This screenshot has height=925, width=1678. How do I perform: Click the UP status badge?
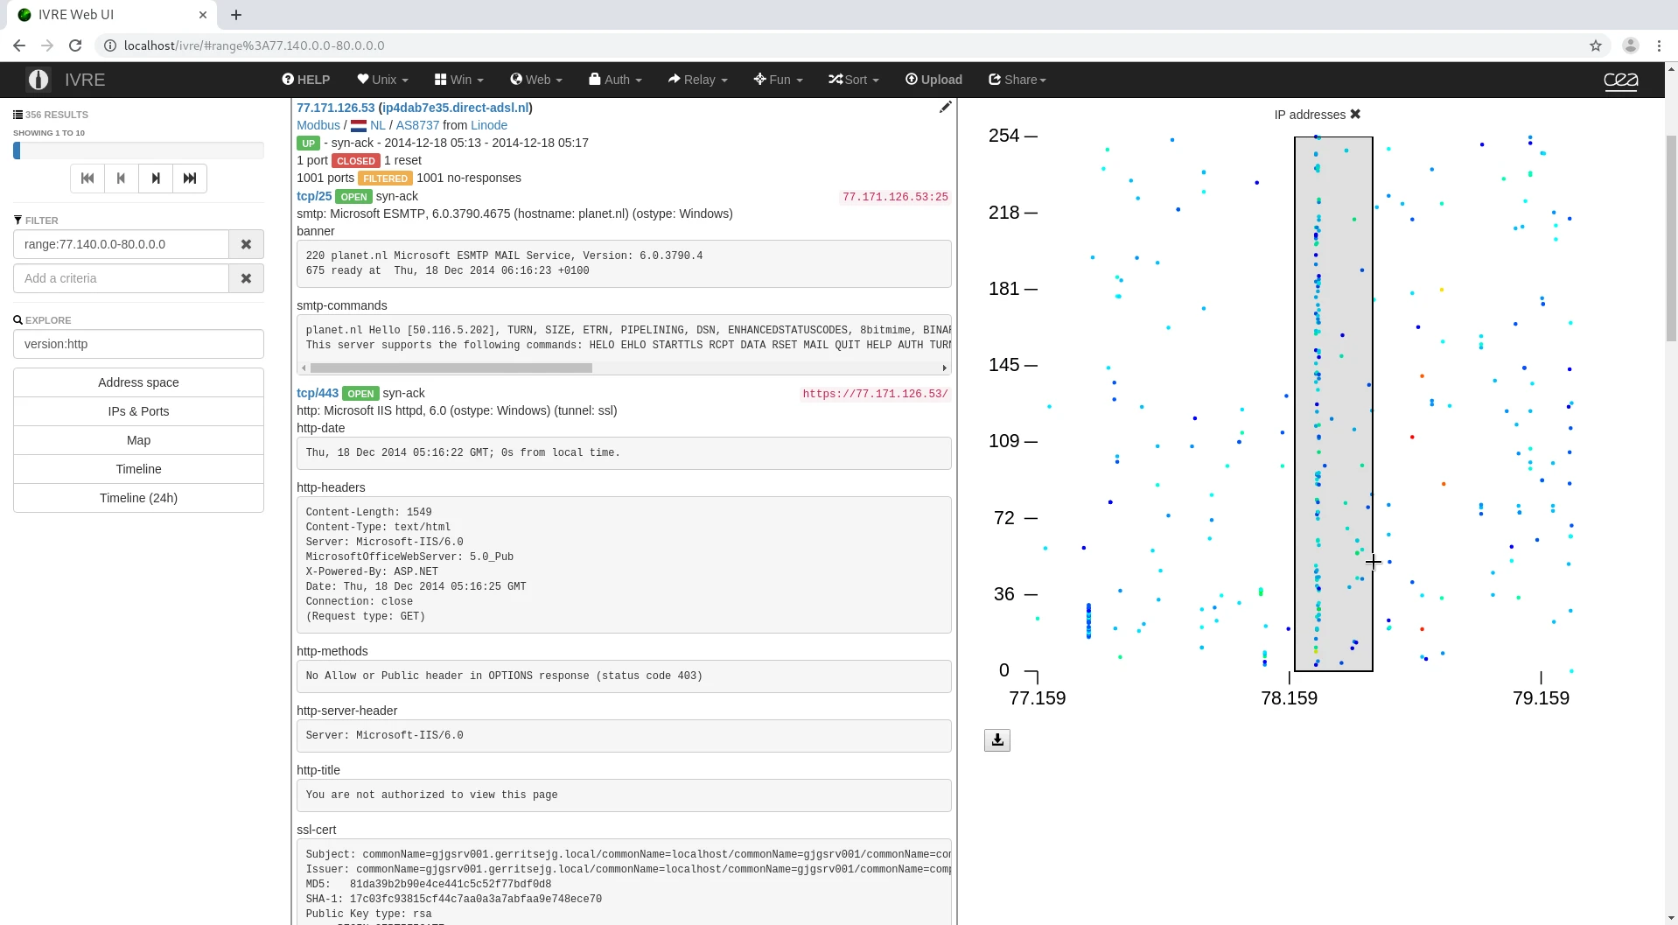tap(308, 144)
